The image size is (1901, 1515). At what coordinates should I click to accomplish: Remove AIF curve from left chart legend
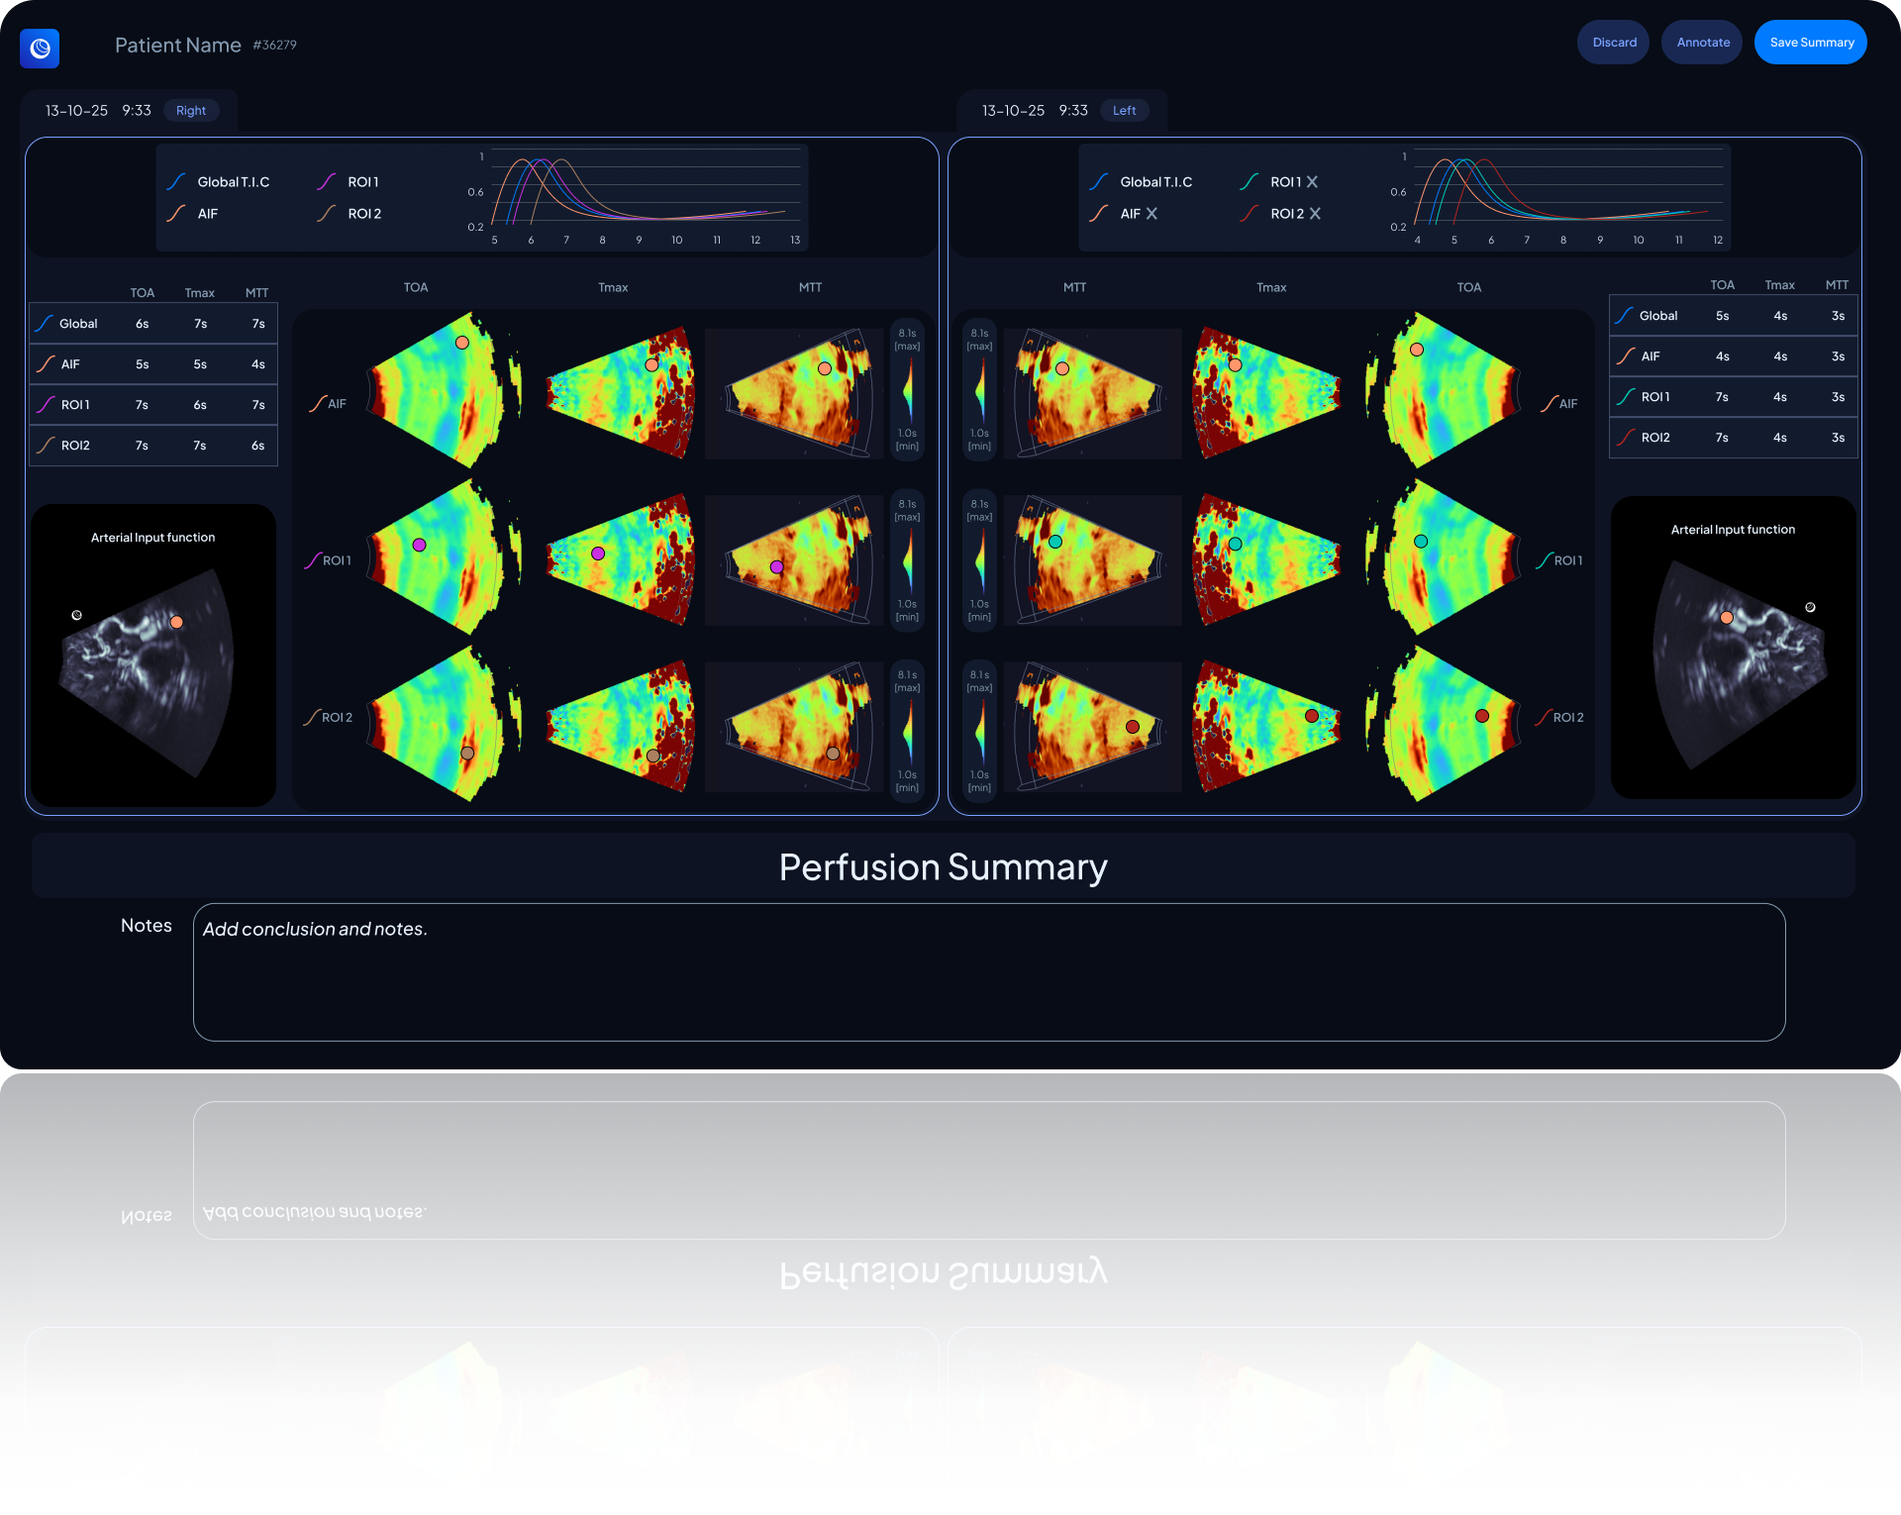pos(1151,214)
